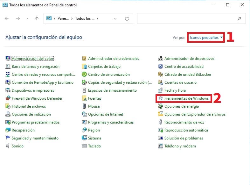Select the Todos los ... breadcrumb segment

point(85,18)
